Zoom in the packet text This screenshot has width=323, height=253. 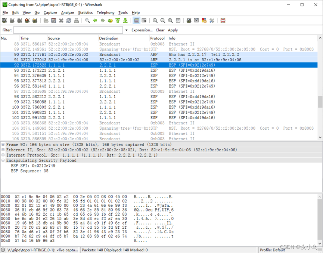pos(155,21)
